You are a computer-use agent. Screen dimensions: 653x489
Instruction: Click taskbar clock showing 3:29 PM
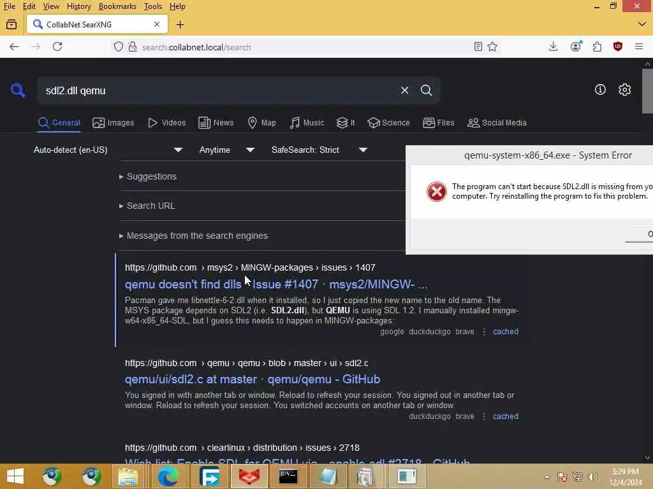(626, 477)
